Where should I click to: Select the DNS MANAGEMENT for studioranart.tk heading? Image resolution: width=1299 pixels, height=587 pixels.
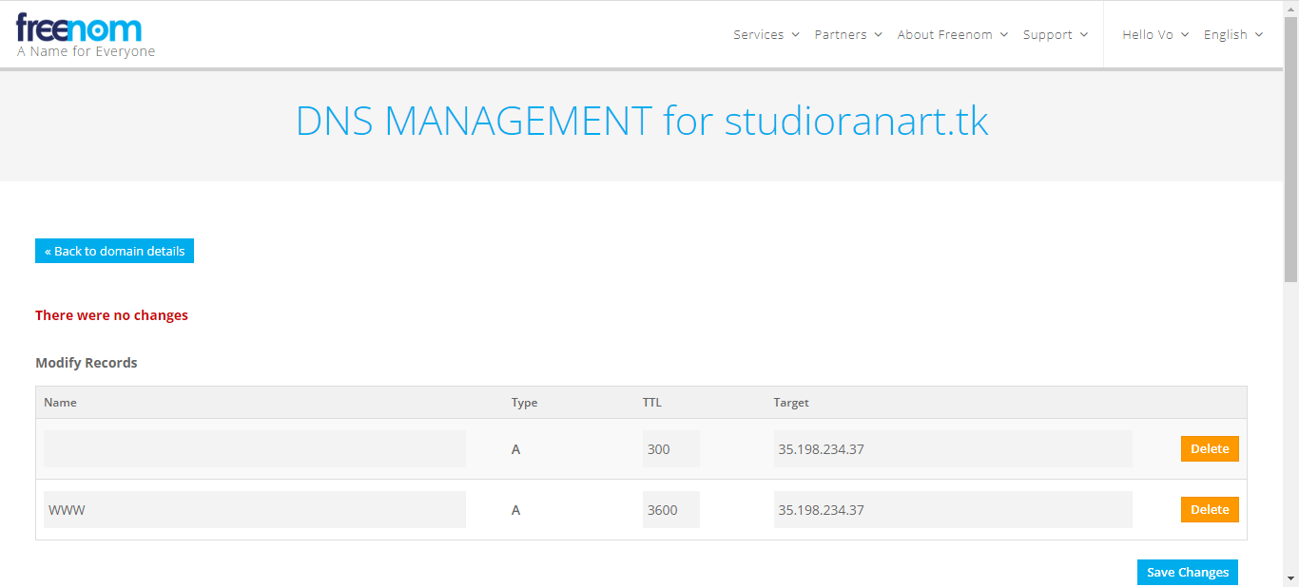[x=642, y=122]
